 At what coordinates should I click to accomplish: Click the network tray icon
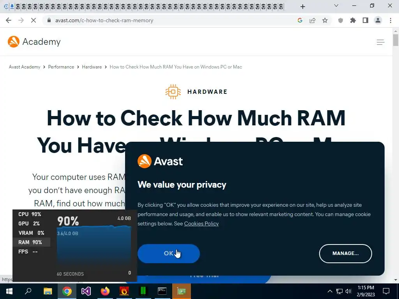tap(339, 291)
